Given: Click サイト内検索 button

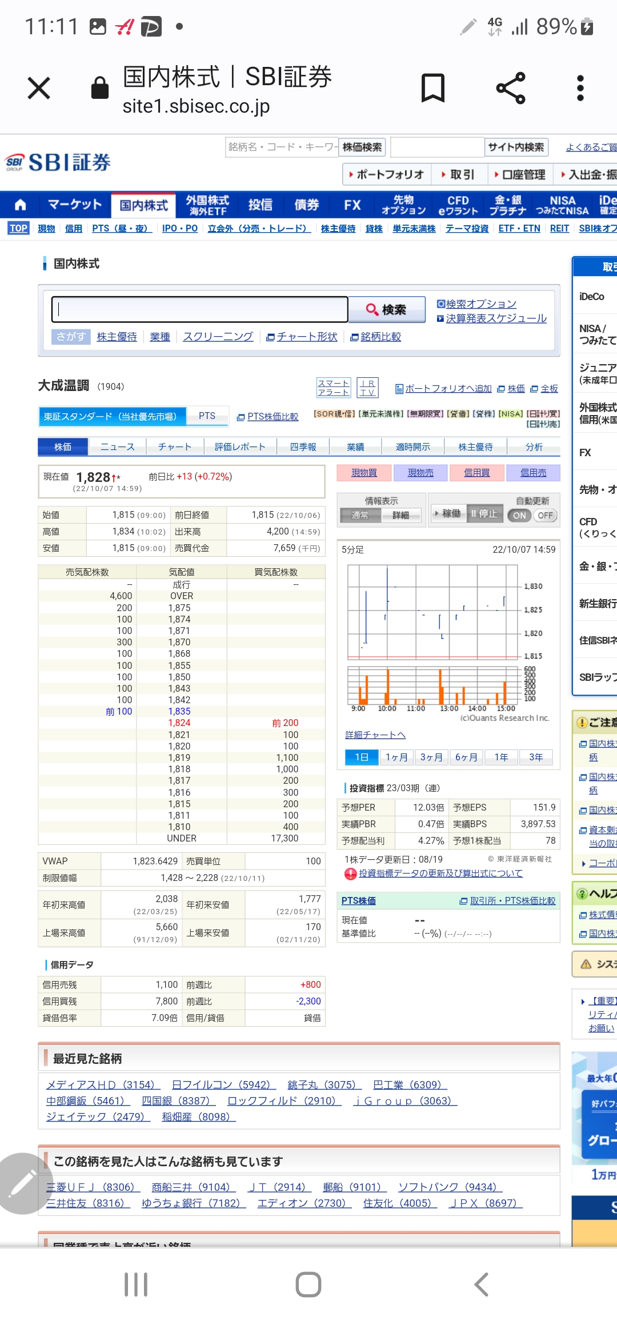Looking at the screenshot, I should [x=516, y=147].
